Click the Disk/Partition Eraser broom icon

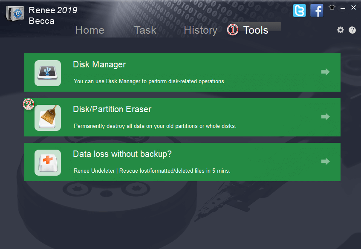48,118
